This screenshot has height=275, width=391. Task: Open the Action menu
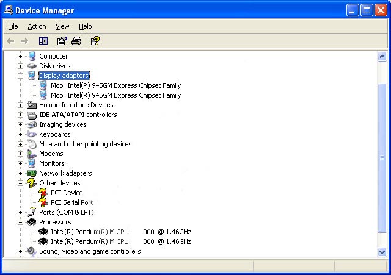tap(37, 26)
